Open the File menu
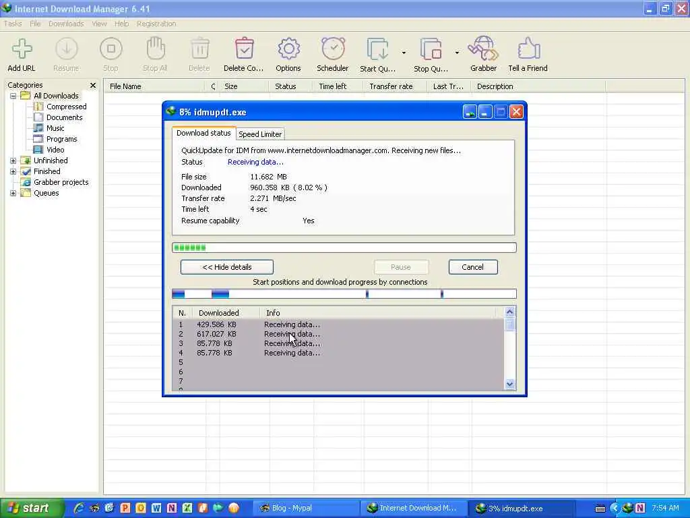Viewport: 690px width, 518px height. pos(35,24)
